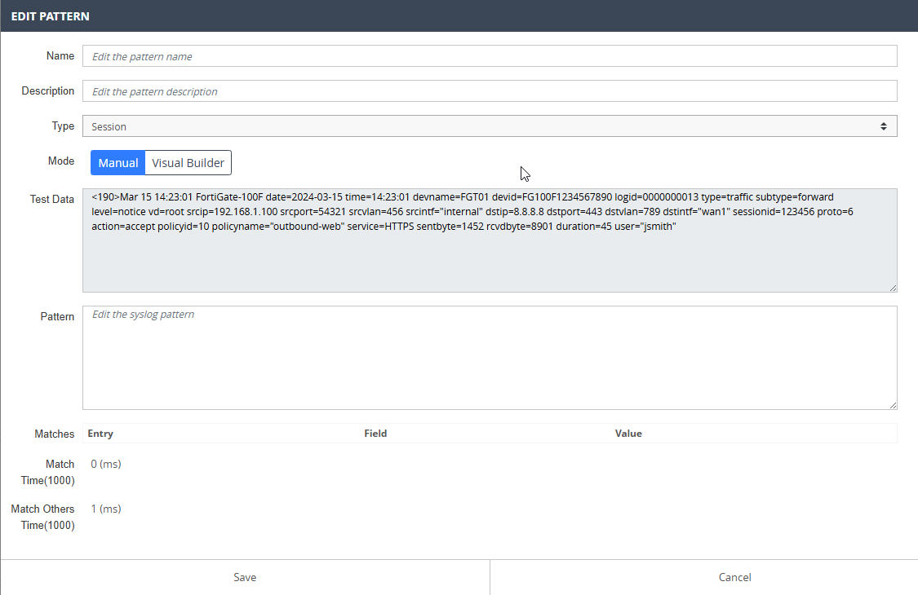Open the Type dropdown showing Session
918x595 pixels.
pos(490,126)
